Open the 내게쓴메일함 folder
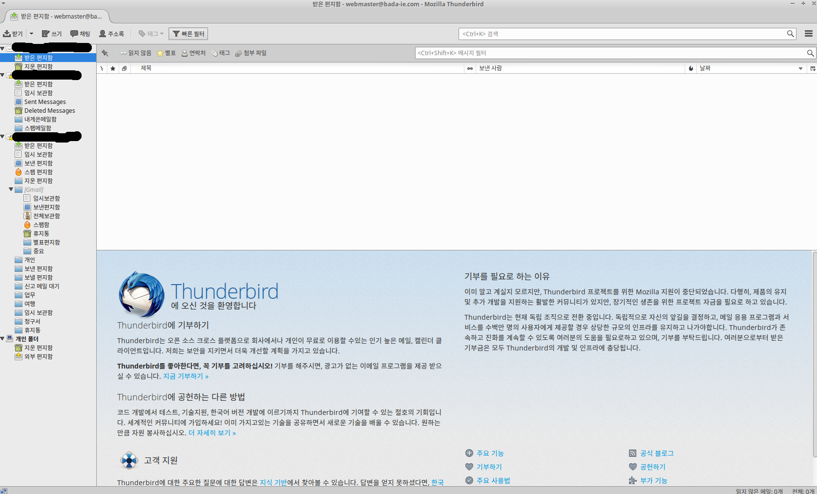This screenshot has height=494, width=817. click(41, 120)
